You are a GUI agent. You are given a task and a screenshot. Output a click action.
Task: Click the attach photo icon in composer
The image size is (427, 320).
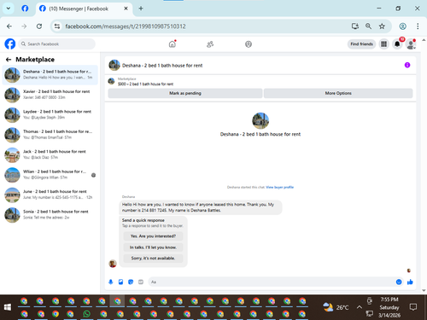pyautogui.click(x=120, y=282)
